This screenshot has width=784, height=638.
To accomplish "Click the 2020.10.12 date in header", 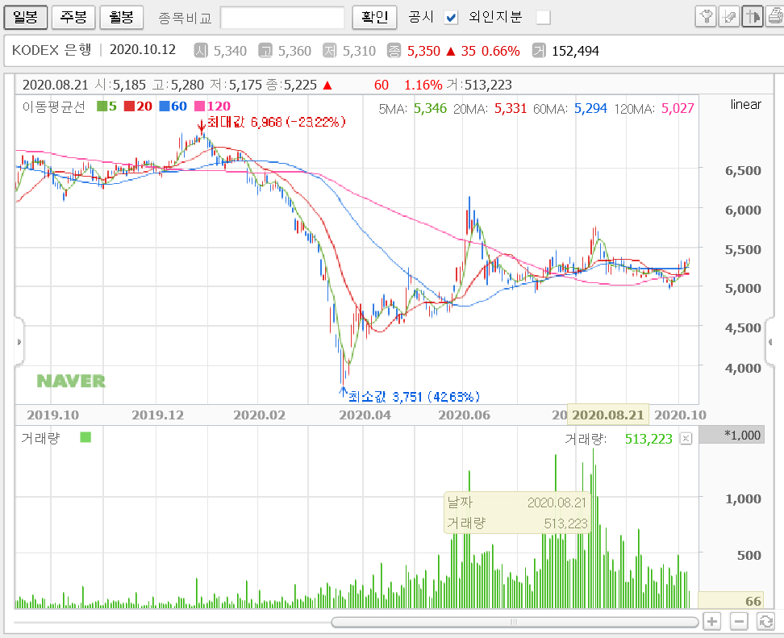I will (x=143, y=50).
